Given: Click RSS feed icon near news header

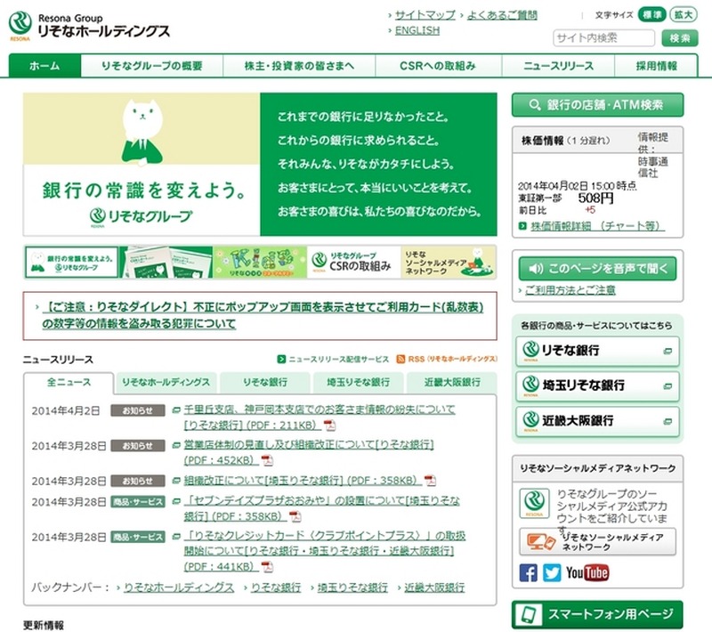Looking at the screenshot, I should pos(401,359).
